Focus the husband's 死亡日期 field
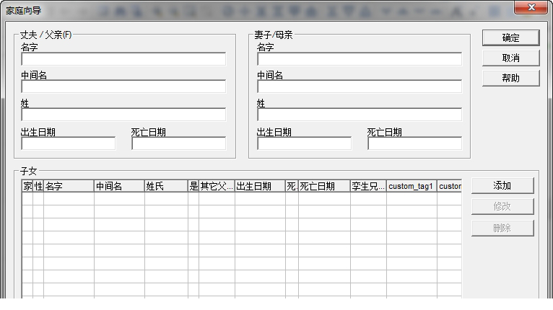 tap(179, 143)
